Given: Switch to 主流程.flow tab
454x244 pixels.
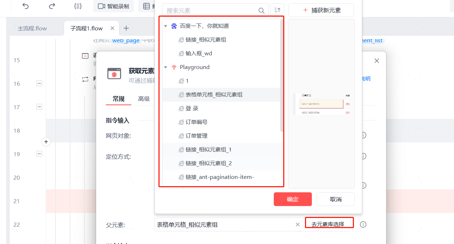Looking at the screenshot, I should pyautogui.click(x=32, y=28).
